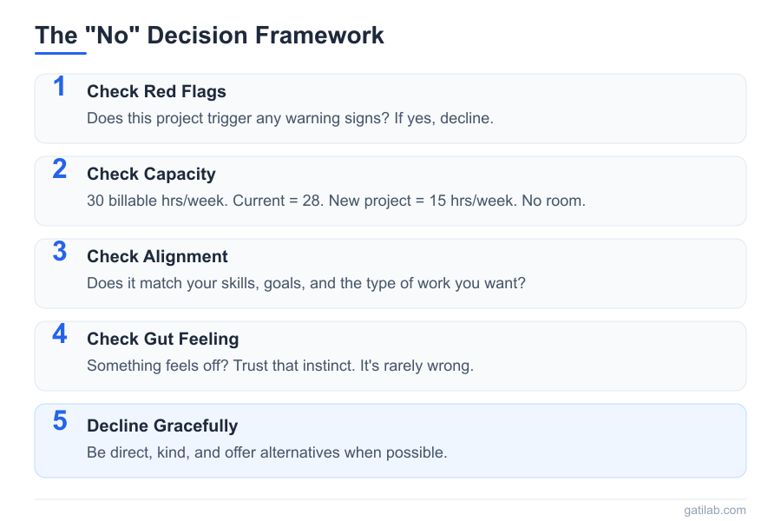Open the gatilab.com link
The width and height of the screenshot is (781, 521).
[x=714, y=510]
